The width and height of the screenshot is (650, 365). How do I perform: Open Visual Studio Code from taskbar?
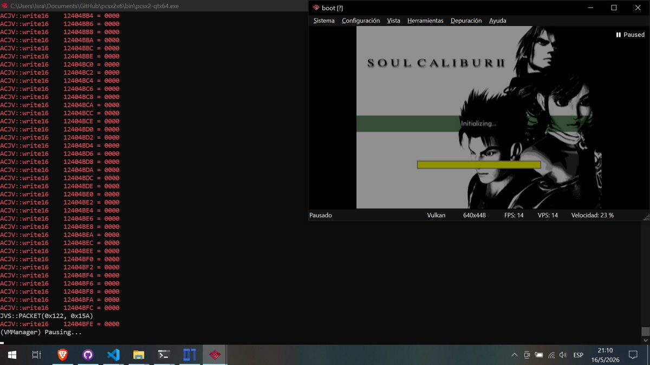[113, 355]
